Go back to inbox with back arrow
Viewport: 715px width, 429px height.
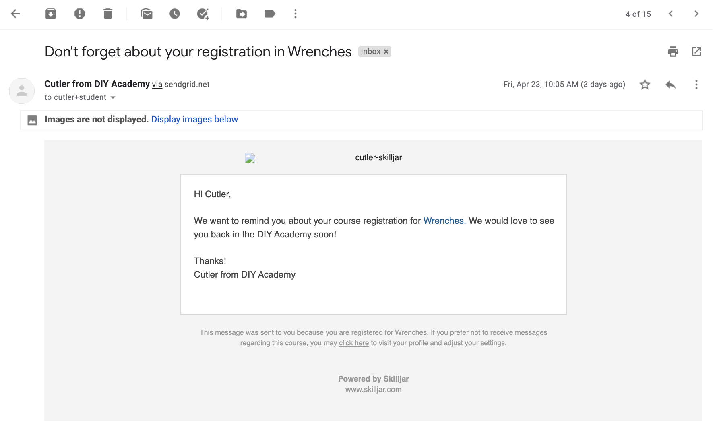[15, 14]
